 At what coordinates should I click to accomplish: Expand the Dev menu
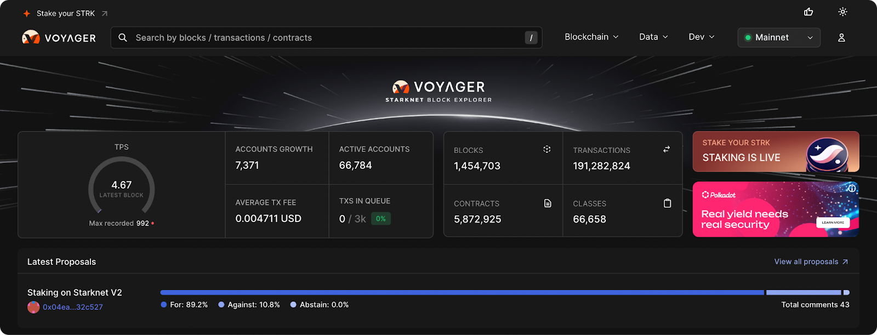coord(702,37)
